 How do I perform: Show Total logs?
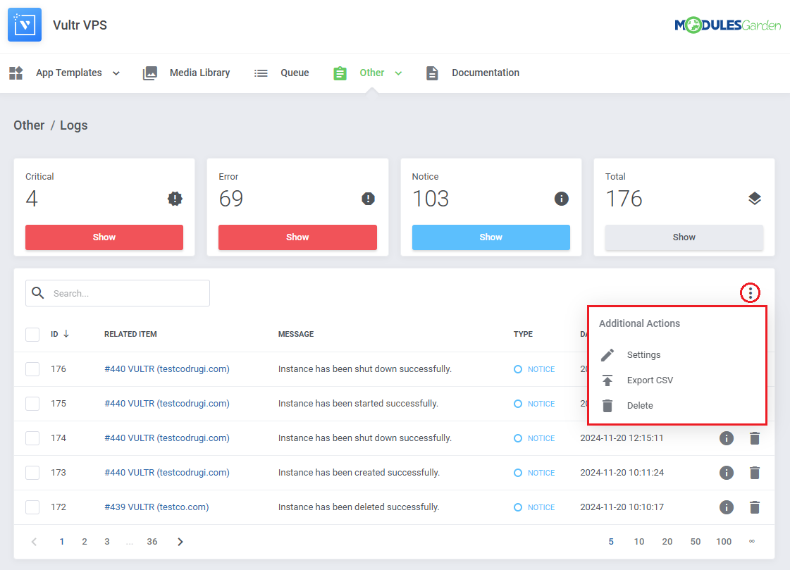684,237
